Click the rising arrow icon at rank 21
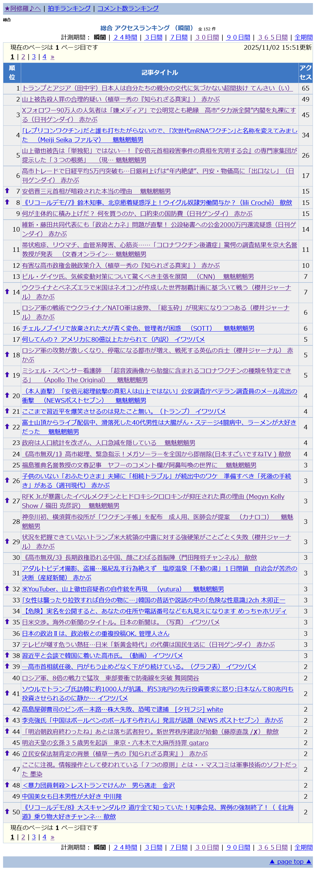The width and height of the screenshot is (316, 880). pos(7,411)
